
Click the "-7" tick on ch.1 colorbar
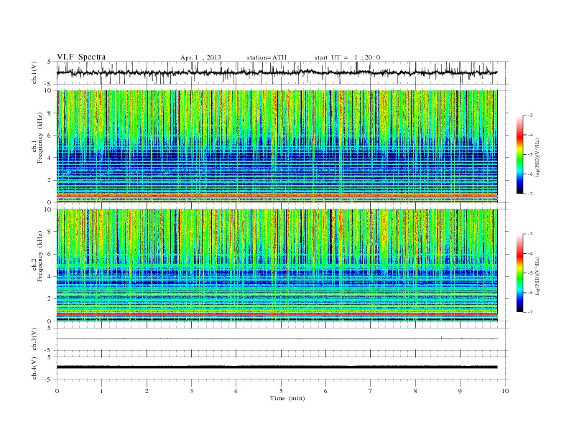coord(530,194)
